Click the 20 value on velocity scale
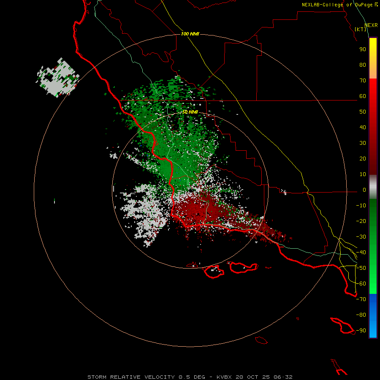Viewport: 380px width, 380px height. [363, 158]
